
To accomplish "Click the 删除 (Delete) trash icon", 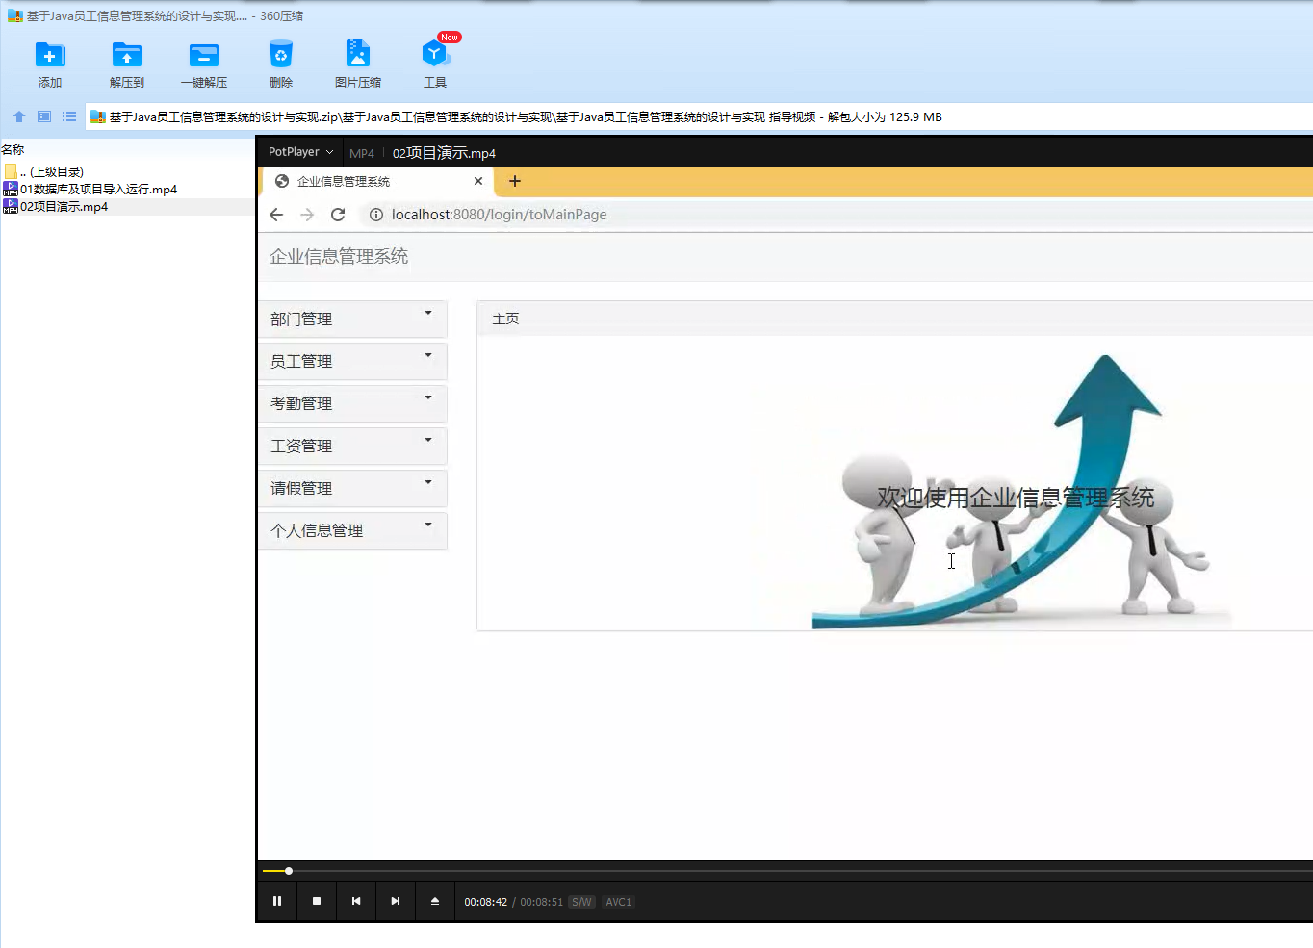I will [281, 64].
